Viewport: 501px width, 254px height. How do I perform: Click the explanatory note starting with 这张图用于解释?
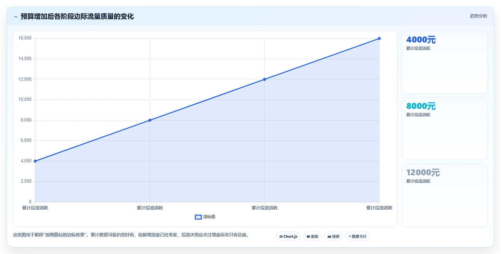click(x=131, y=235)
